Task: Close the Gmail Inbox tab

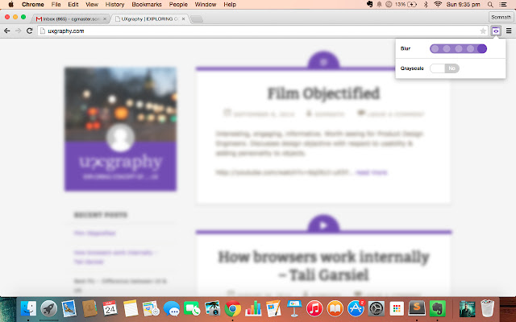Action: [x=105, y=19]
